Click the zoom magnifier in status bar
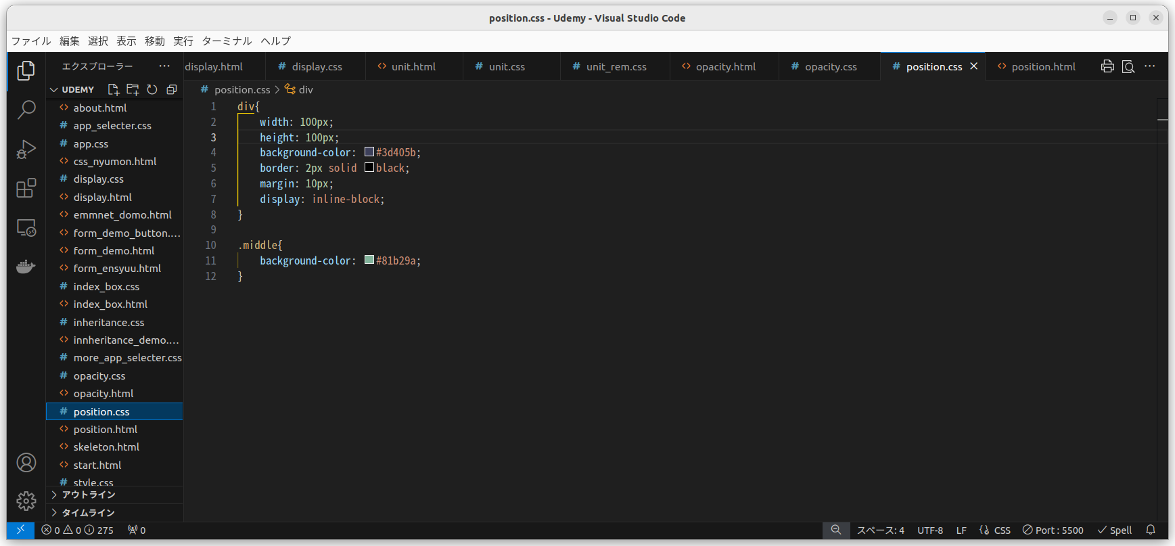Image resolution: width=1175 pixels, height=546 pixels. [836, 530]
